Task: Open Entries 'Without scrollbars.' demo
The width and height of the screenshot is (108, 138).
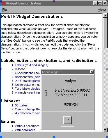Action: click(x=26, y=126)
